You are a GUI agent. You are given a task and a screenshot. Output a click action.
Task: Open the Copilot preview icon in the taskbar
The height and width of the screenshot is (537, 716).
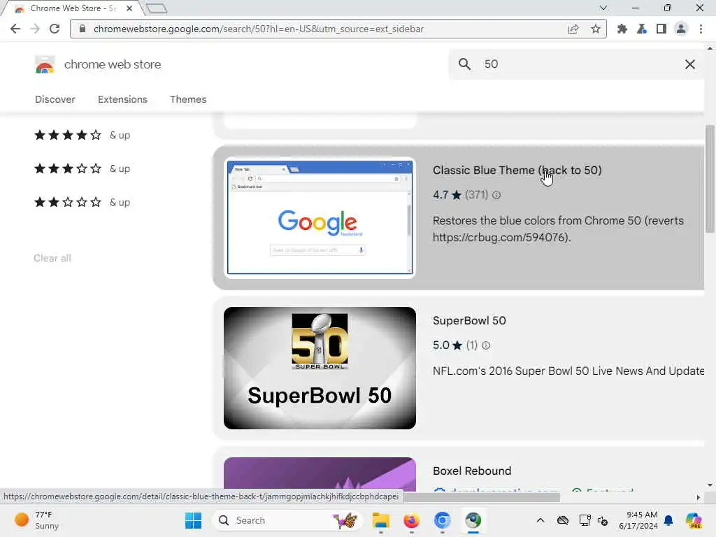coord(694,520)
